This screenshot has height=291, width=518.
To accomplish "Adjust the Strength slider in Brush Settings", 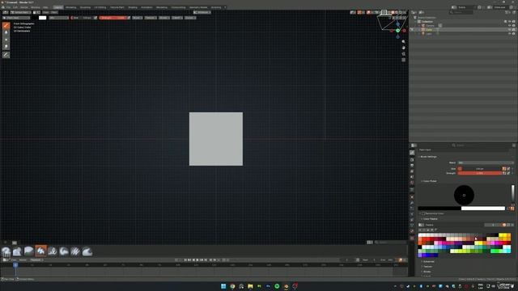I will pos(480,173).
